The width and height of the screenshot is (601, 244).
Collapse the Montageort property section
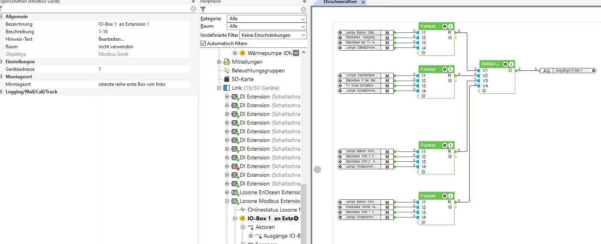1,77
